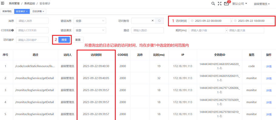Collapse the sidebar menu hamburger icon
The height and width of the screenshot is (120, 276).
tap(2, 3)
